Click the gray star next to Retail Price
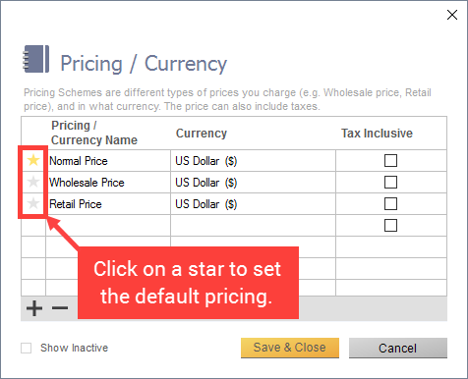 click(x=33, y=203)
